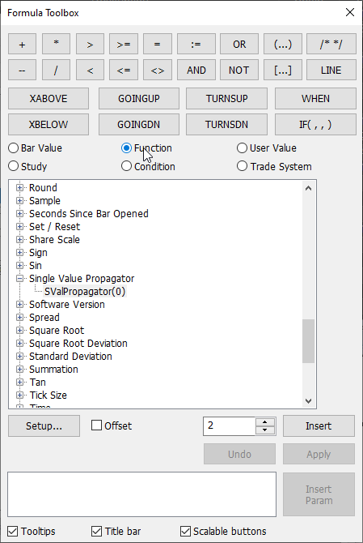Expand the Seconds Since Bar Opened node
363x543 pixels.
tap(19, 214)
